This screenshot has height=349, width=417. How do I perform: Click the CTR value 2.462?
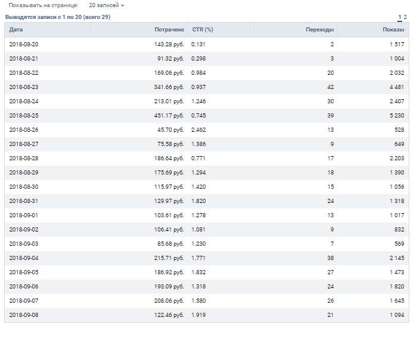click(x=199, y=130)
